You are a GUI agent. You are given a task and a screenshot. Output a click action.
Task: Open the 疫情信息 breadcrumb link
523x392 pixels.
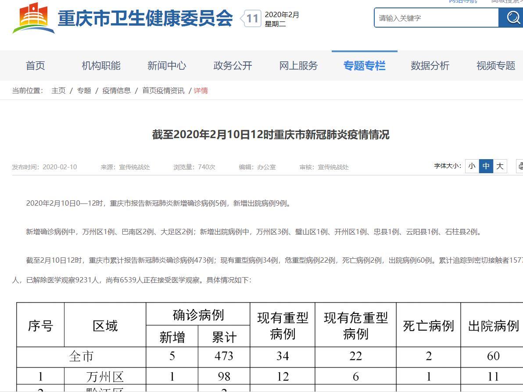coord(116,91)
